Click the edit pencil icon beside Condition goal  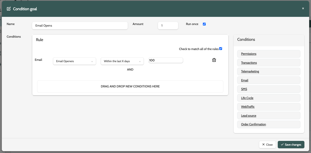tap(8, 9)
